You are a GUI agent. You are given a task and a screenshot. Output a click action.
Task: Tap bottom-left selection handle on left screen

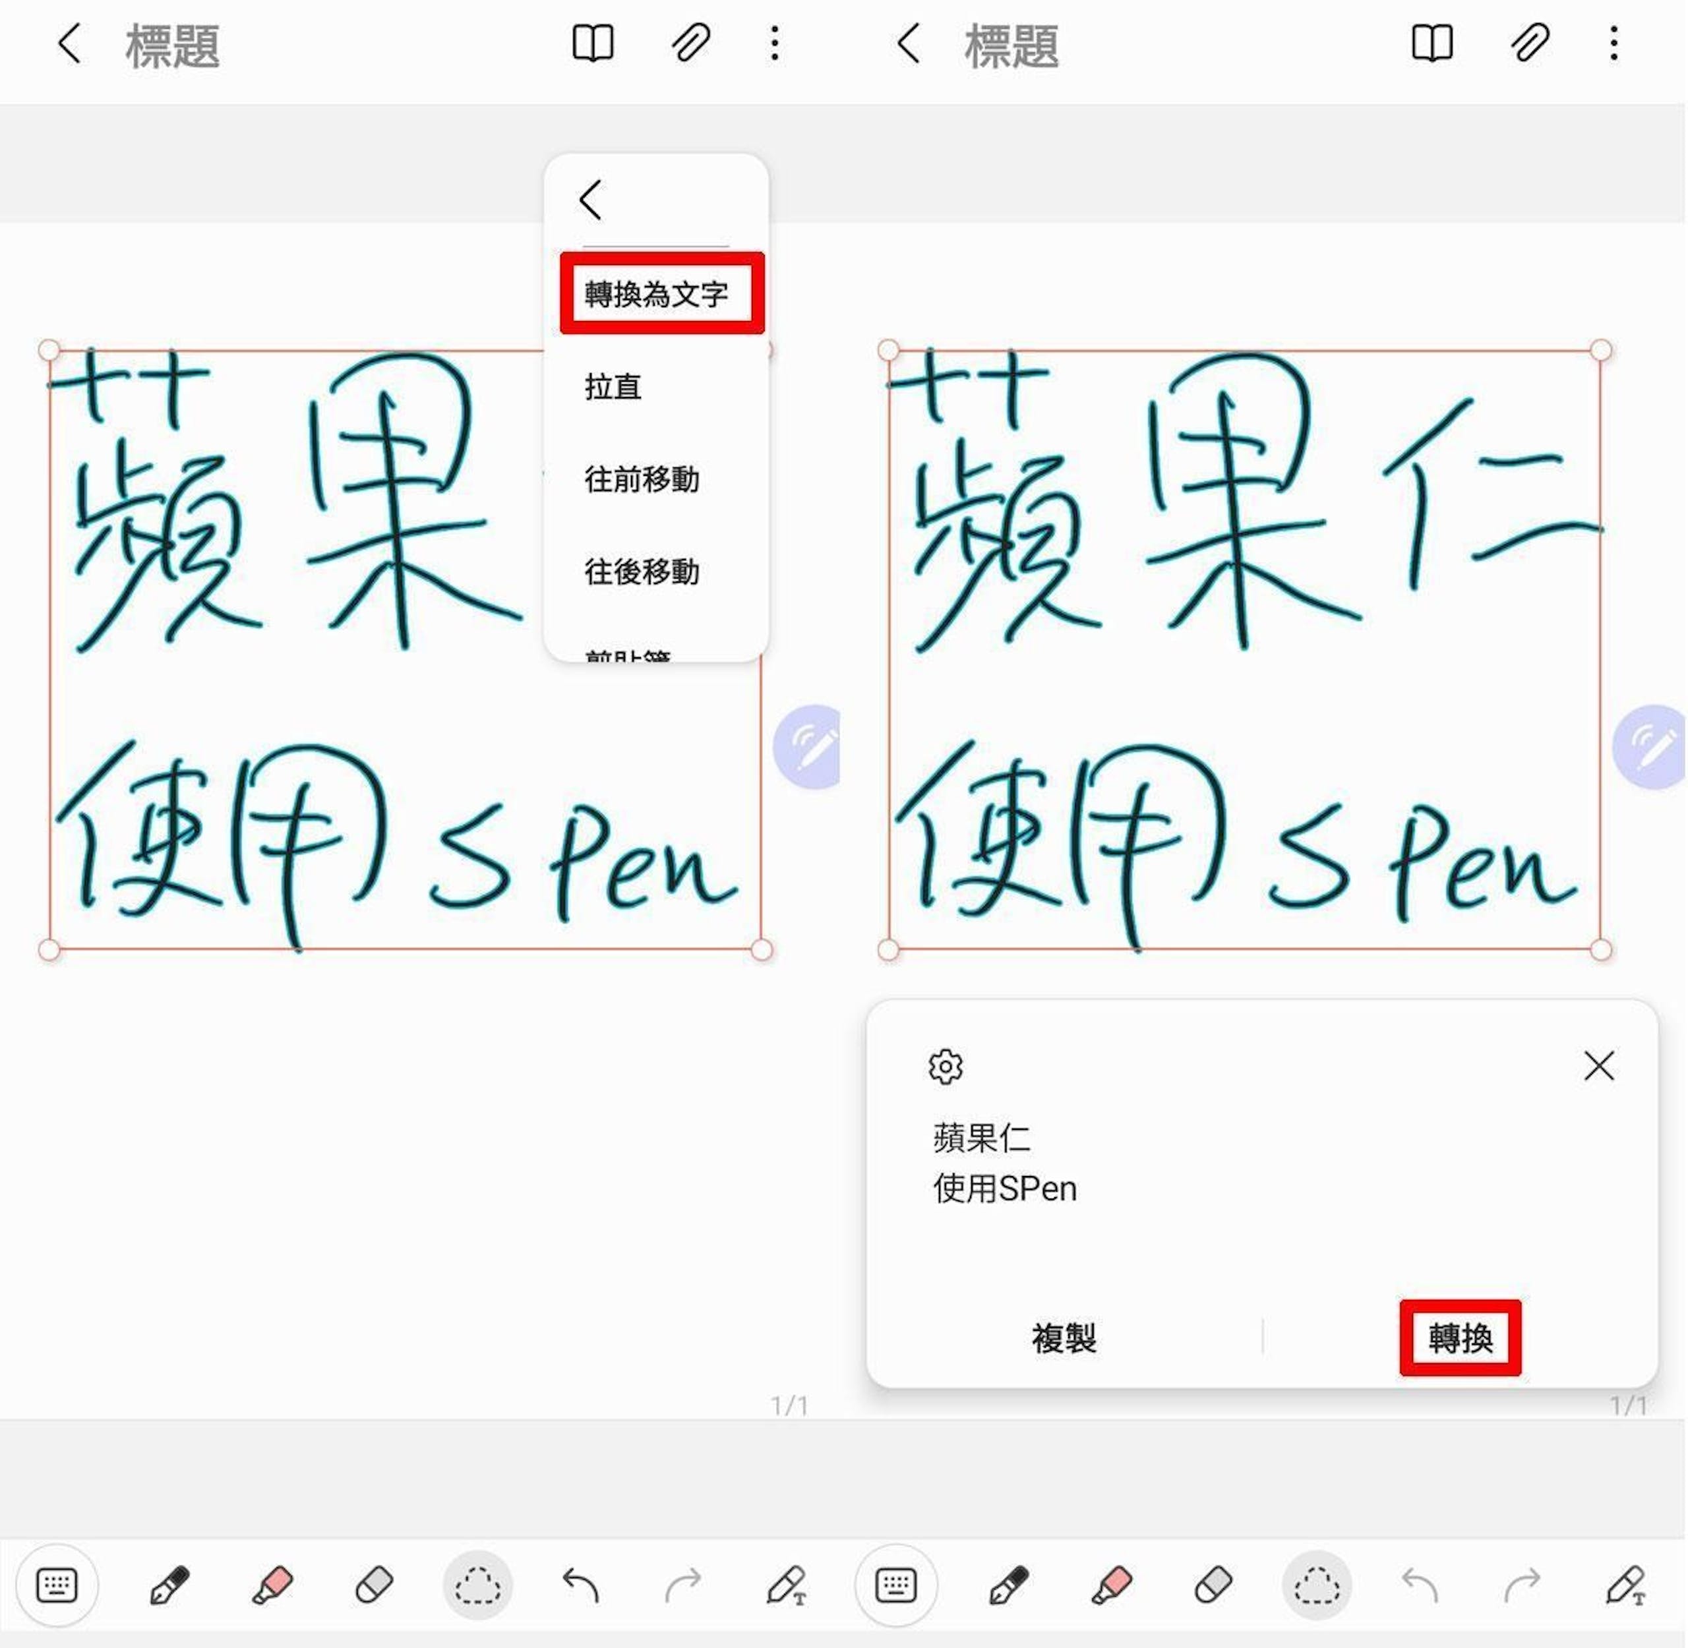(49, 949)
